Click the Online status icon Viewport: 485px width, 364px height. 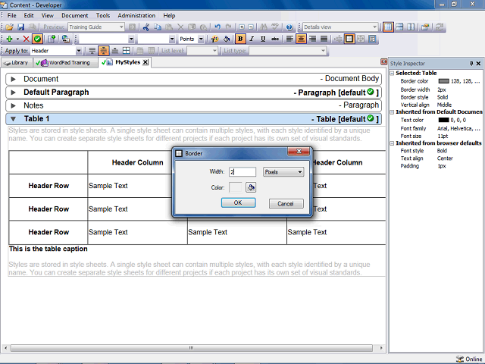pyautogui.click(x=460, y=359)
